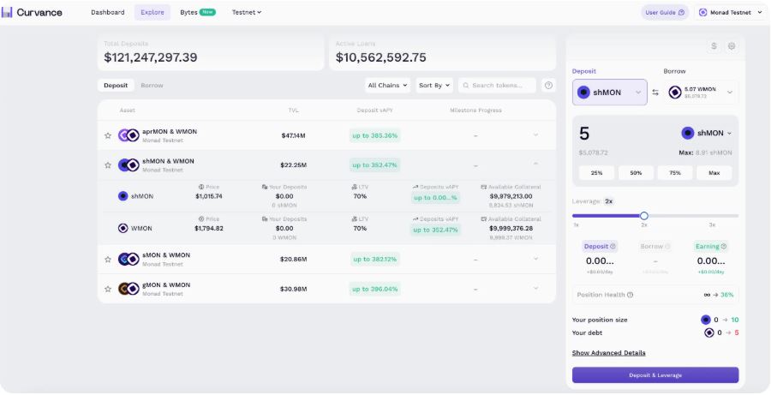Toggle the dollar currency display icon
Image resolution: width=771 pixels, height=395 pixels.
coord(714,45)
